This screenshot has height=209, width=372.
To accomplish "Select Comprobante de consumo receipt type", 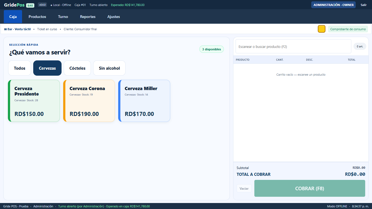I will click(x=348, y=29).
